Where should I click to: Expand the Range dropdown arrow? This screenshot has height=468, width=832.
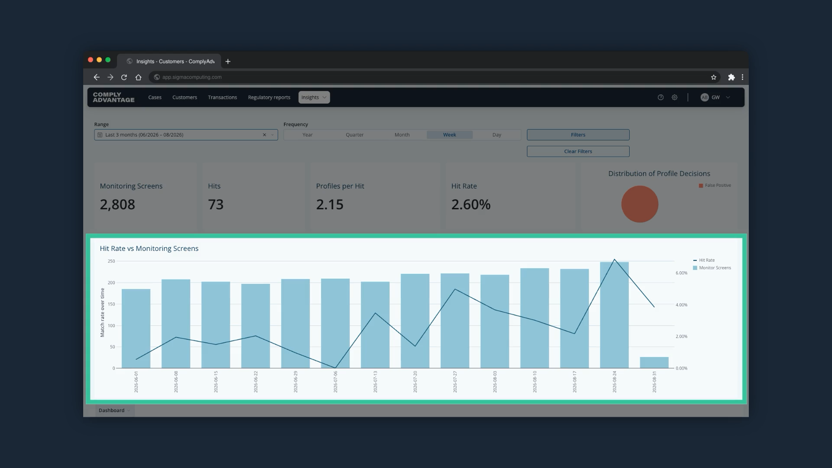coord(273,135)
